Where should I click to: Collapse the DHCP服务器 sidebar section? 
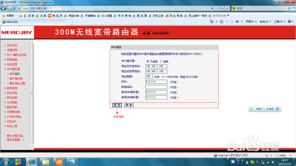13,69
